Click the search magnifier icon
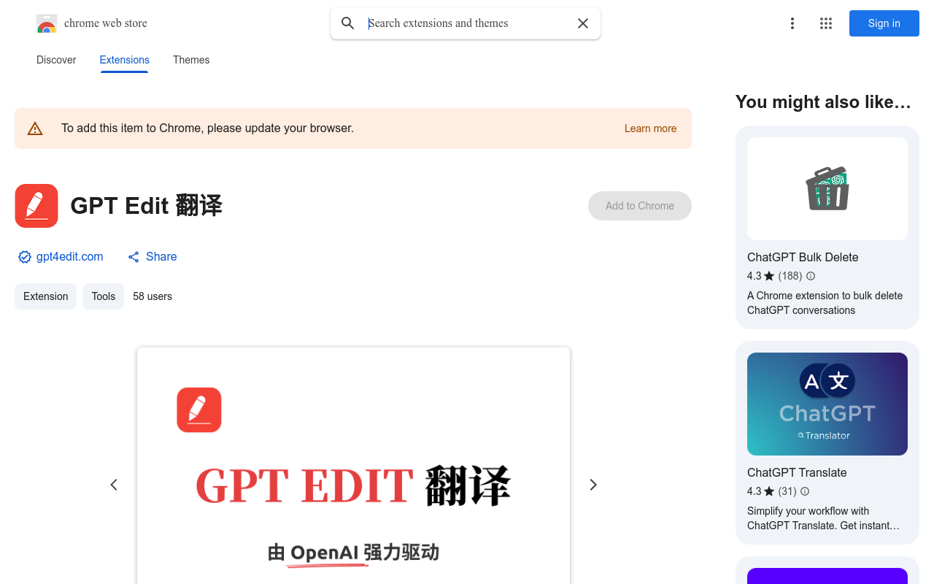 click(348, 23)
